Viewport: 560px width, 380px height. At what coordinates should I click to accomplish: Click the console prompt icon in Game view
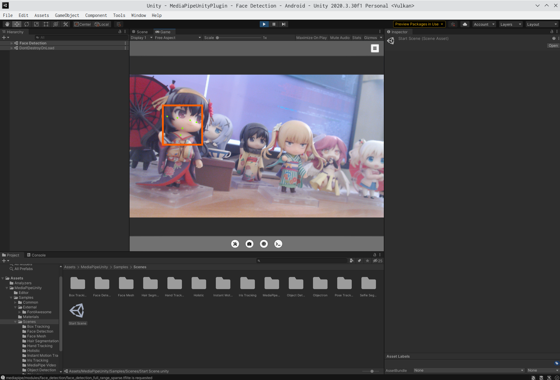[x=278, y=244]
